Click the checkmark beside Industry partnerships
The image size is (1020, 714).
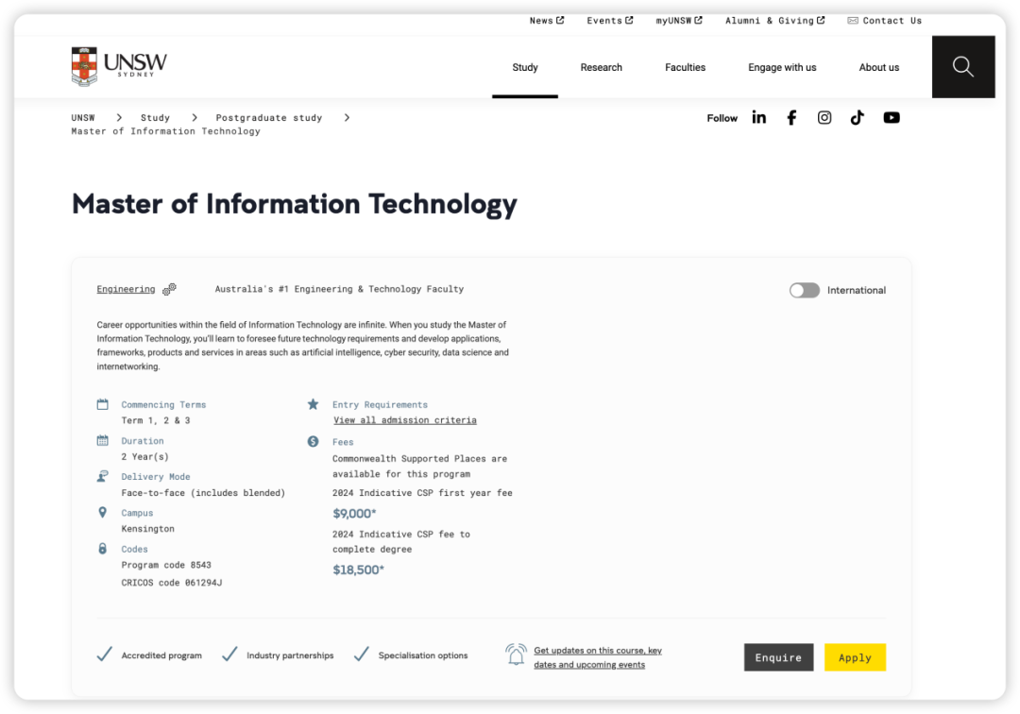229,654
